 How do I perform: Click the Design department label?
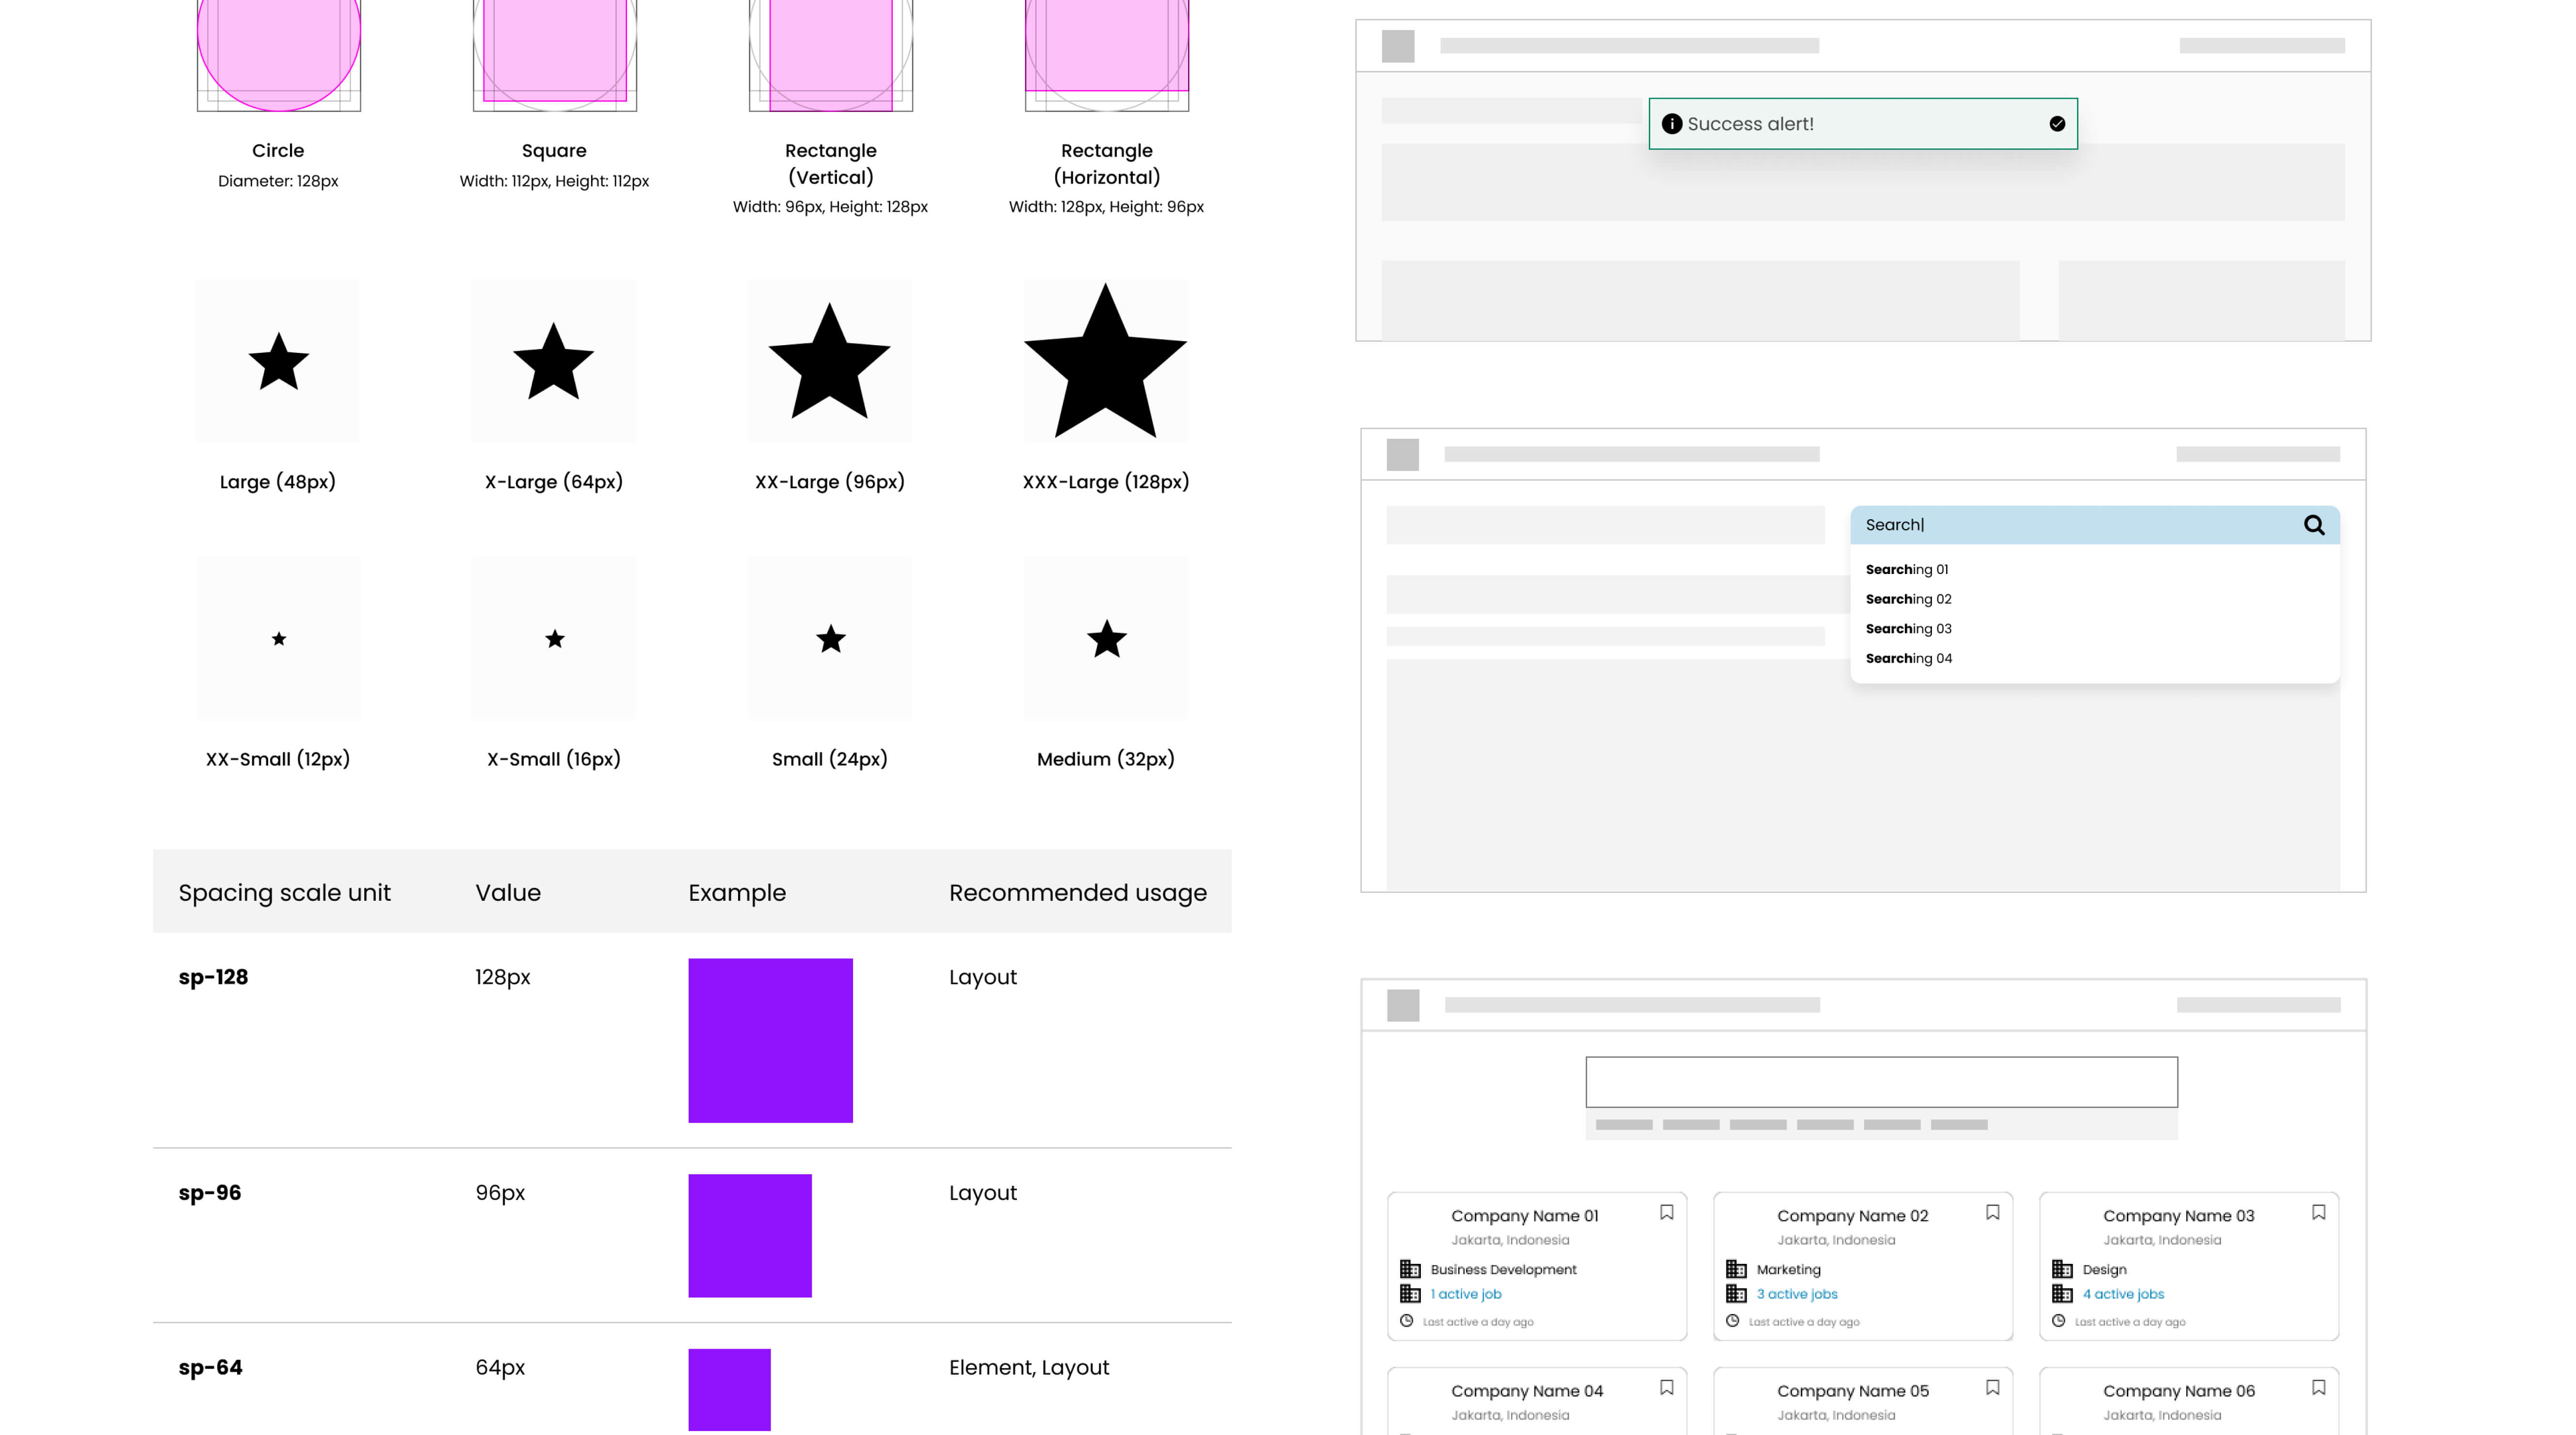2104,1270
